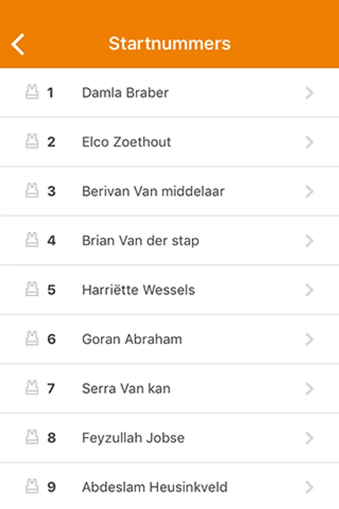Select Elco Zoethout from the list
This screenshot has width=339, height=509.
[x=127, y=142]
